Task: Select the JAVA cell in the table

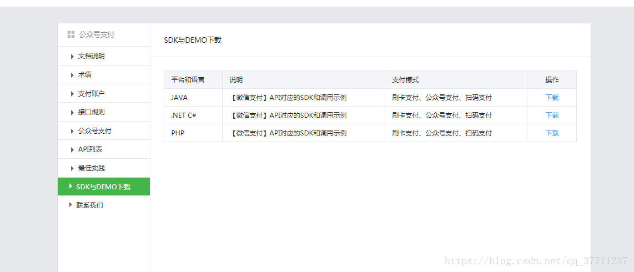Action: pyautogui.click(x=193, y=97)
